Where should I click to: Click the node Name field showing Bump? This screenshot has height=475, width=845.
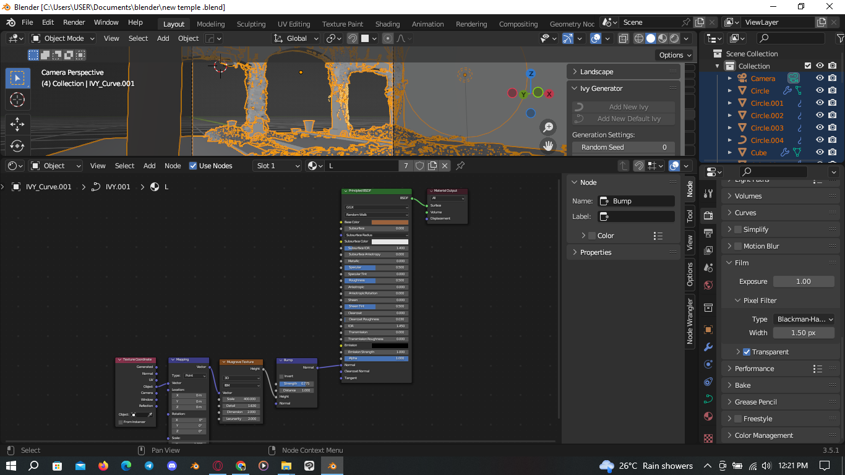[x=637, y=201]
